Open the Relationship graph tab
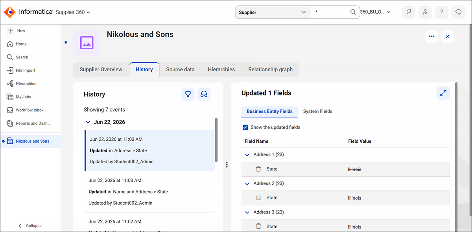The width and height of the screenshot is (472, 232). 270,69
